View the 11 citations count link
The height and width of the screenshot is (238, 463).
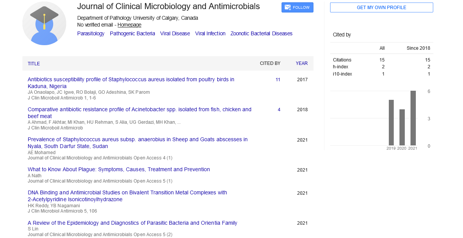pyautogui.click(x=278, y=80)
